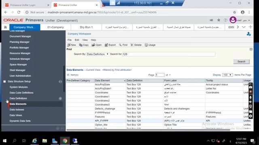The width and height of the screenshot is (259, 145).
Task: Select the Company Work... tab
Action: [x=25, y=27]
